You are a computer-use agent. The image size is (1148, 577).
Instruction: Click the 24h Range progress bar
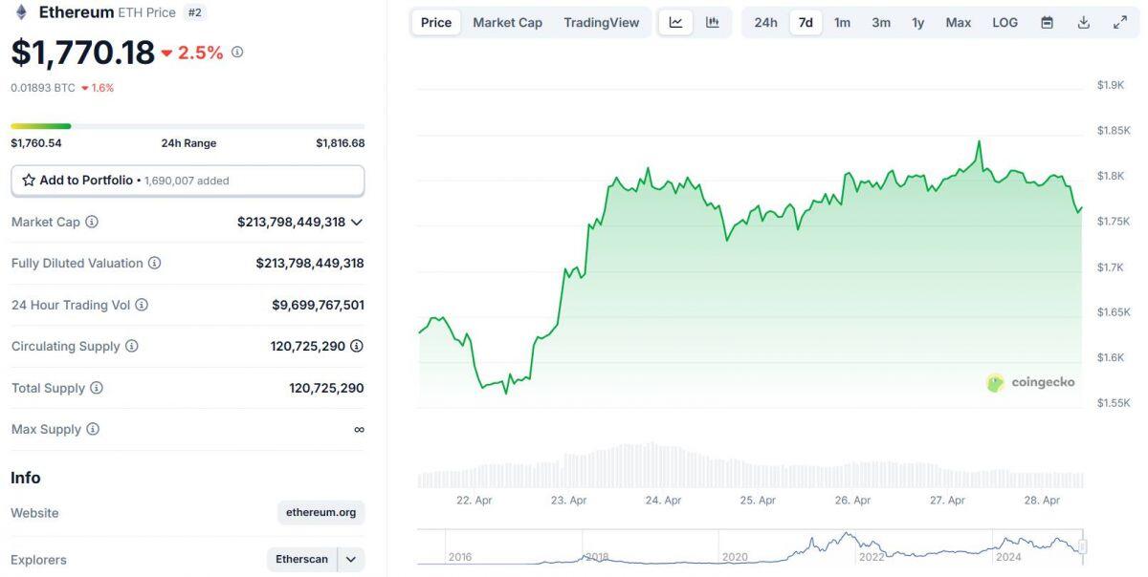(187, 125)
